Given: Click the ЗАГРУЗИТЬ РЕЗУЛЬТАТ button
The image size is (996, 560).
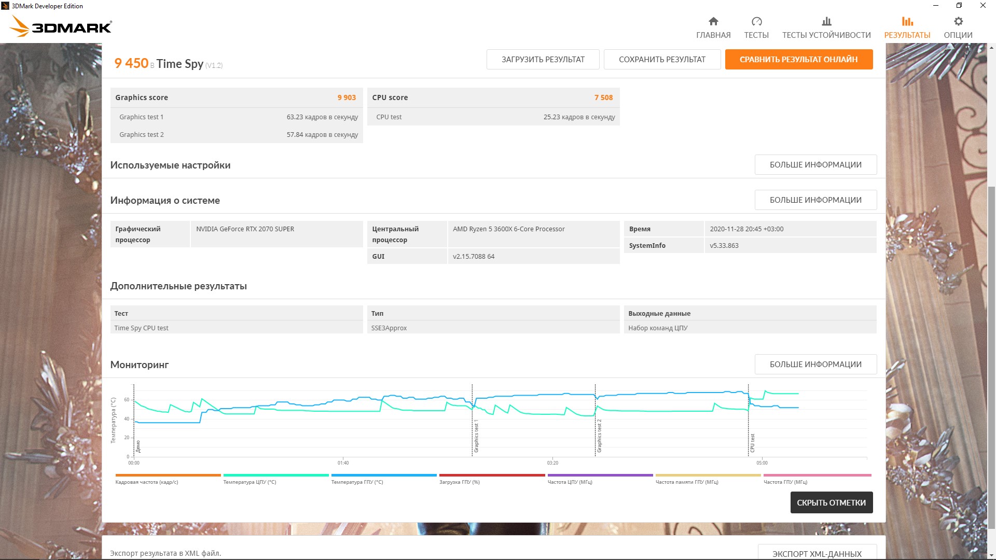Looking at the screenshot, I should (543, 60).
